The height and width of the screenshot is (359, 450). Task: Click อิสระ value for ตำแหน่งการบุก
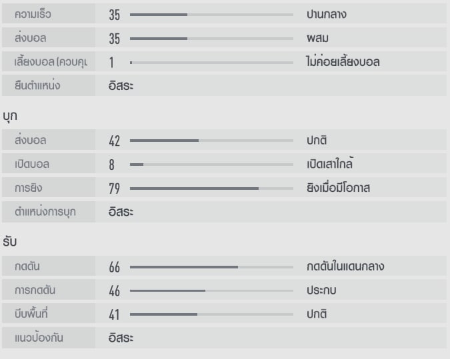click(121, 212)
